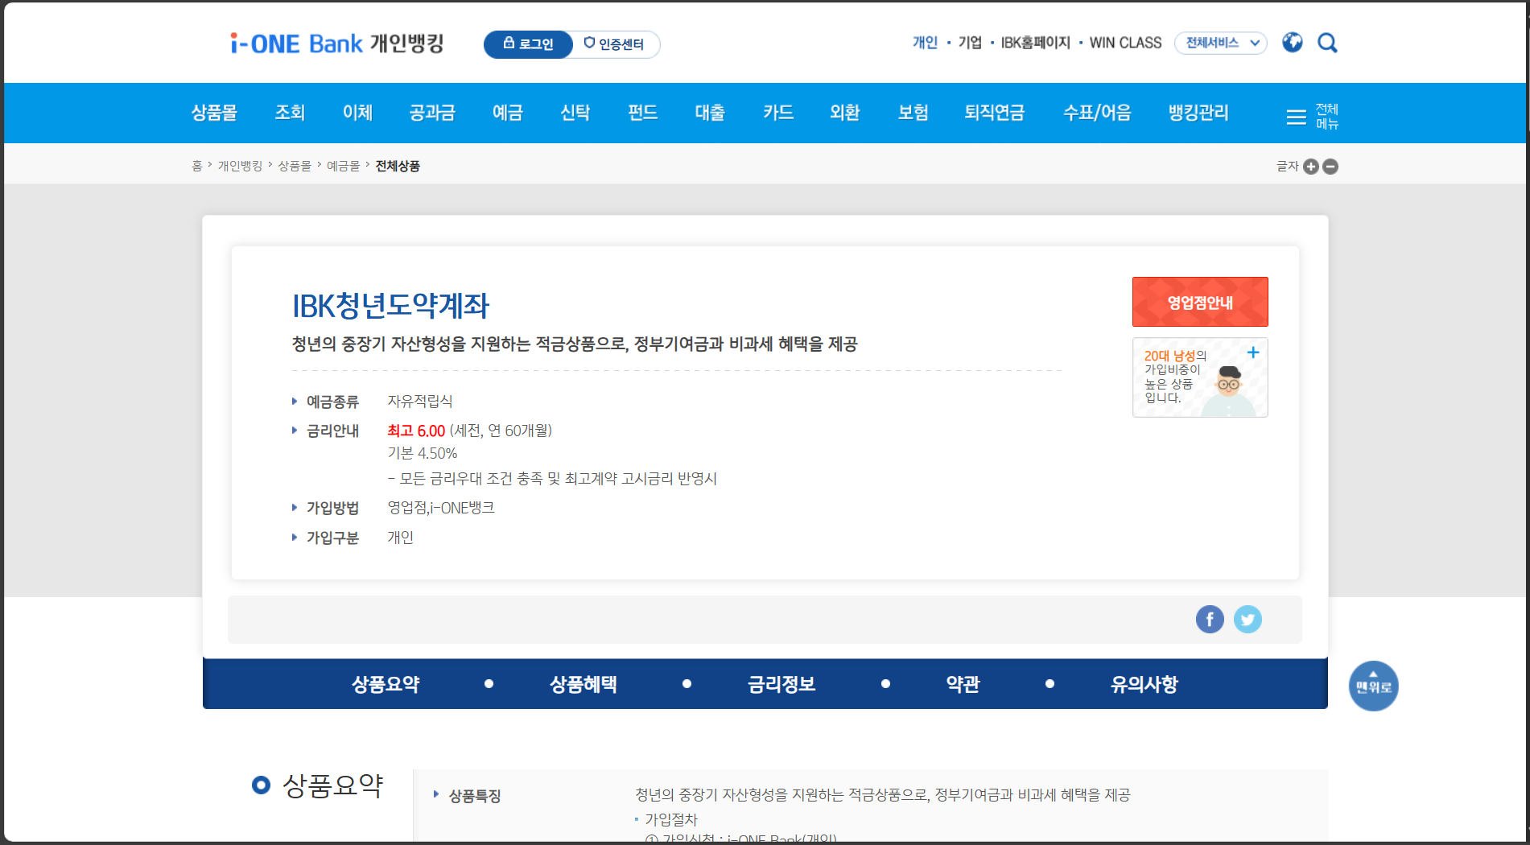Open the 신탁 menu
Image resolution: width=1530 pixels, height=845 pixels.
(575, 113)
